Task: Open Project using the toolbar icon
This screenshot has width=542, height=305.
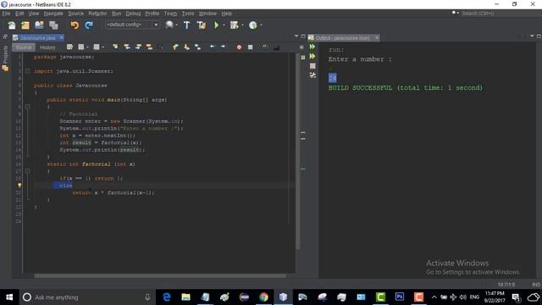Action: (x=39, y=25)
